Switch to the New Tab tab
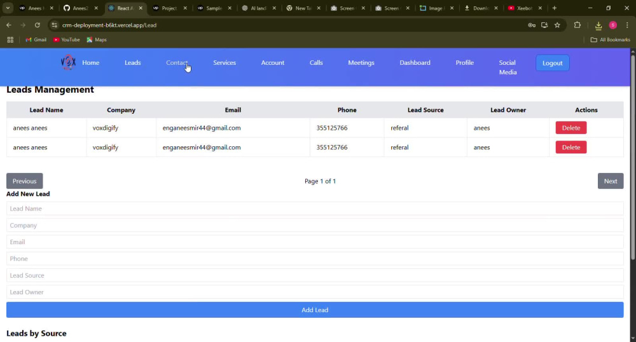 click(x=303, y=8)
